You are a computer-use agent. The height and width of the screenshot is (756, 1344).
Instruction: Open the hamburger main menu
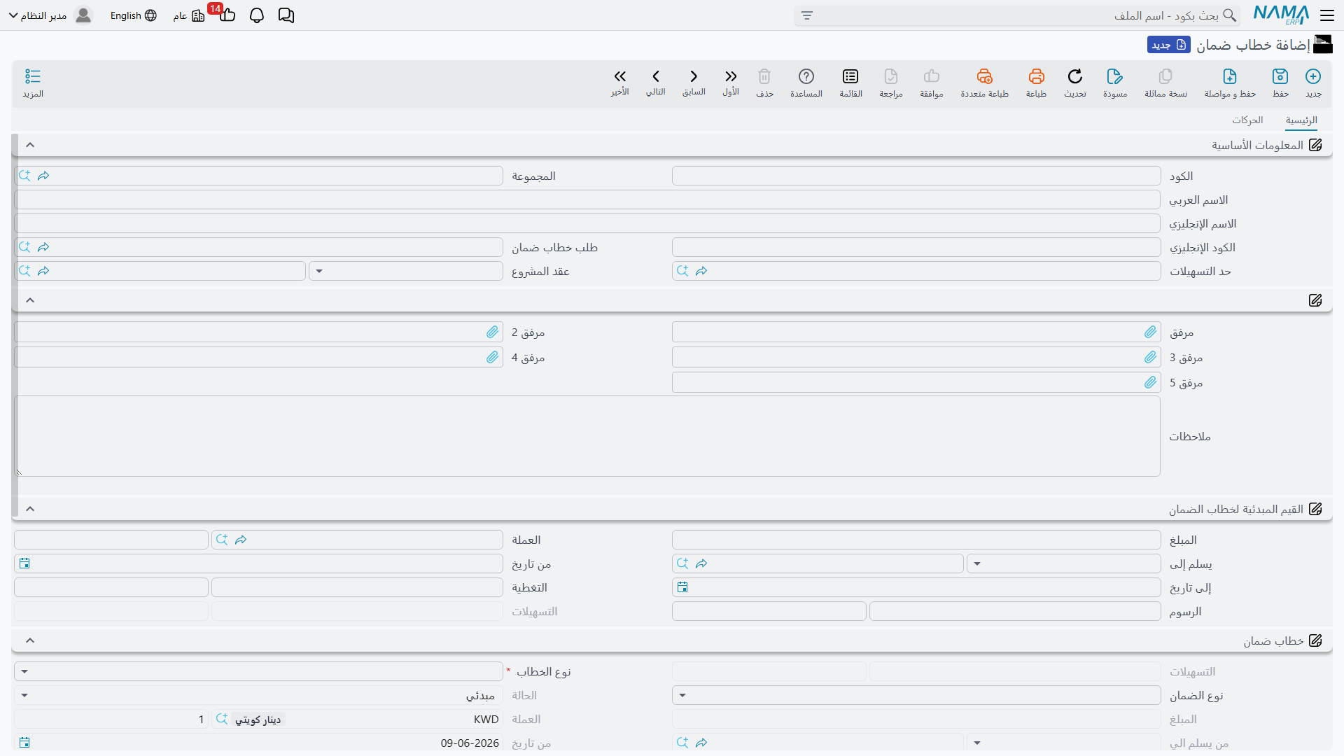[1327, 15]
